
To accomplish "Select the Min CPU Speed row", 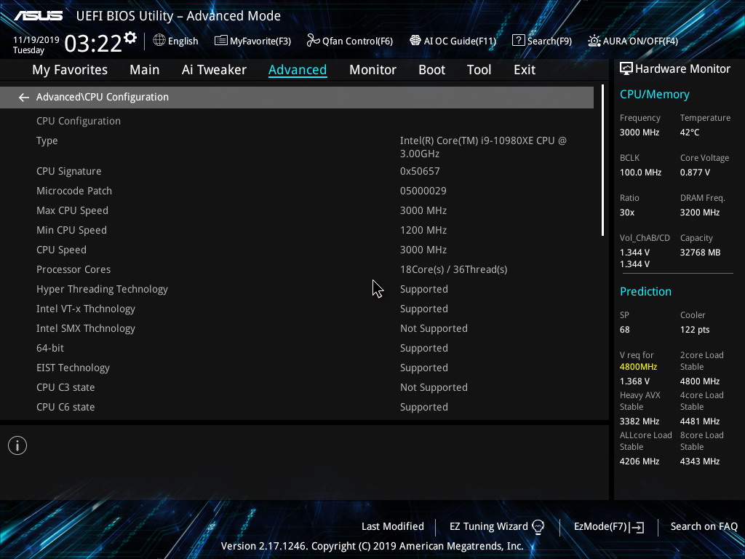I will click(x=297, y=230).
